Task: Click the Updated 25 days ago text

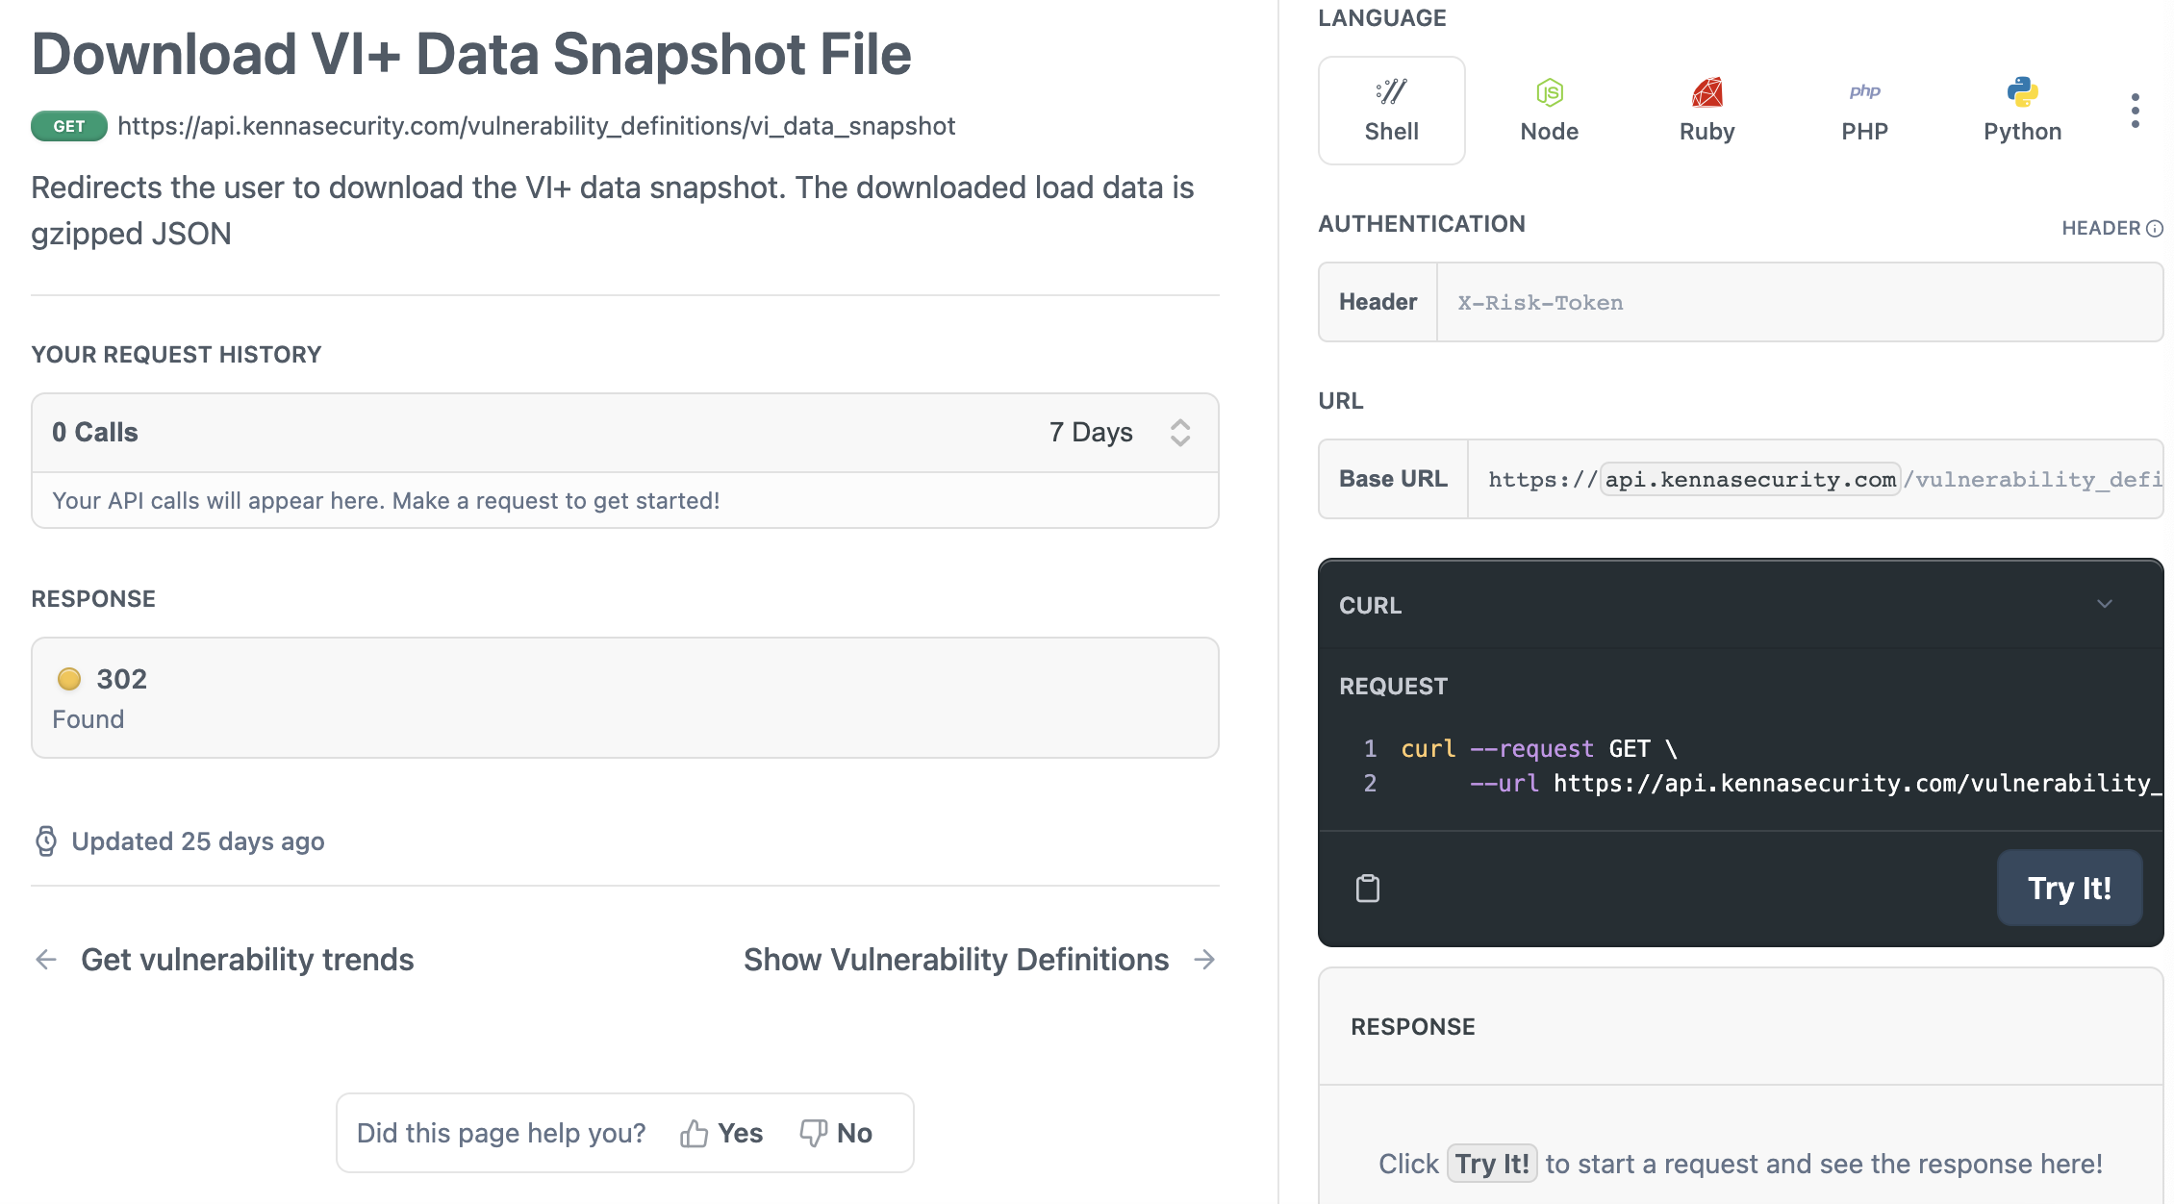Action: pos(198,841)
